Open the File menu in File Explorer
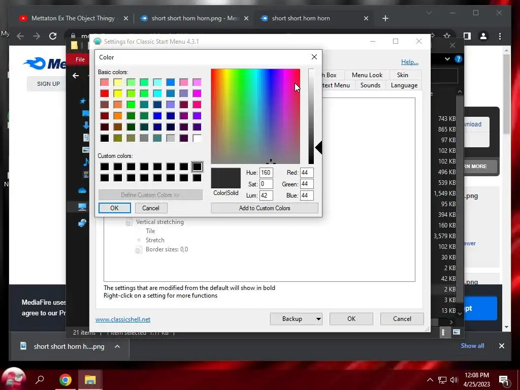 click(80, 59)
